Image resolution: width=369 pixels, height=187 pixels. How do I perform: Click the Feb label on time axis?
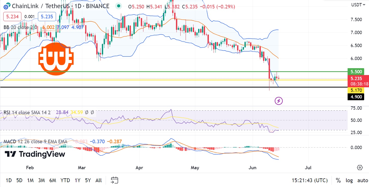30,168
